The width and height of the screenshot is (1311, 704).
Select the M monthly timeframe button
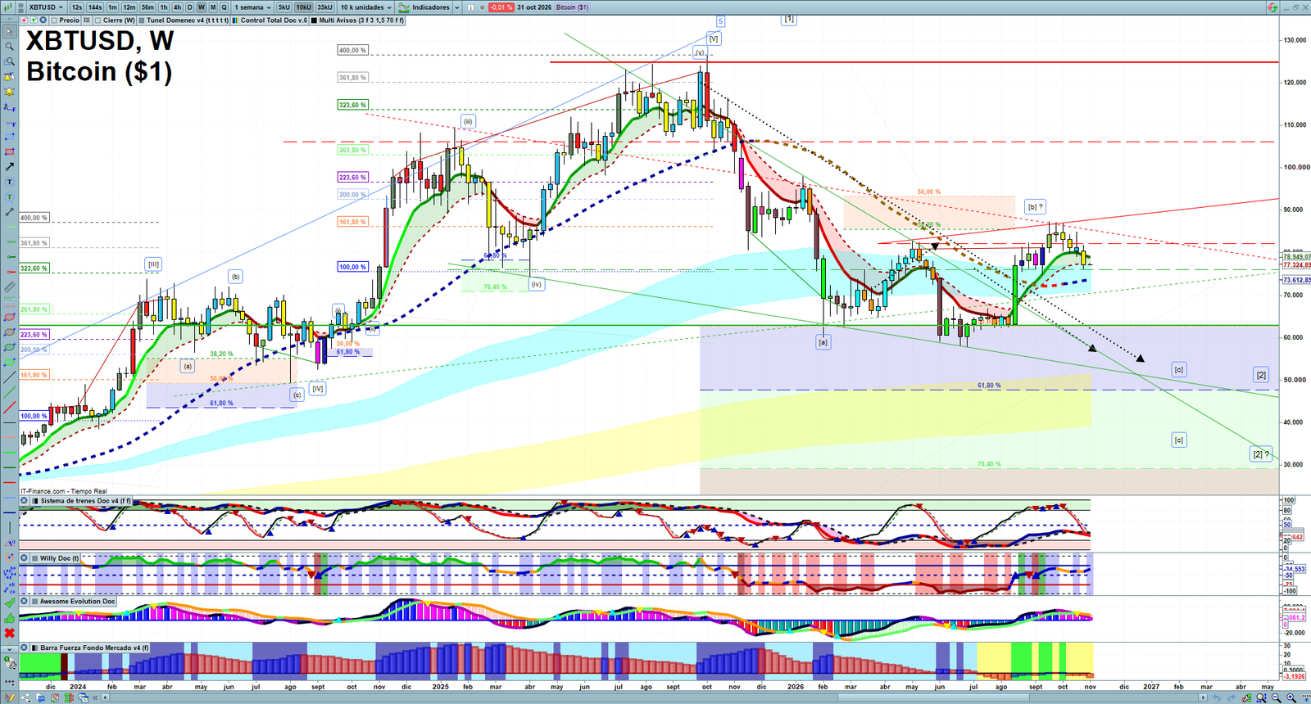(x=213, y=7)
